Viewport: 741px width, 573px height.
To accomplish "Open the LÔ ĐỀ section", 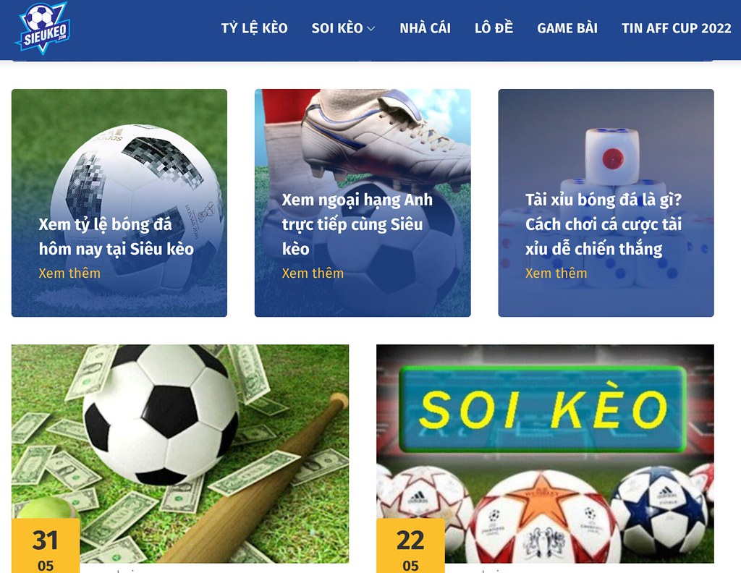I will (x=494, y=28).
